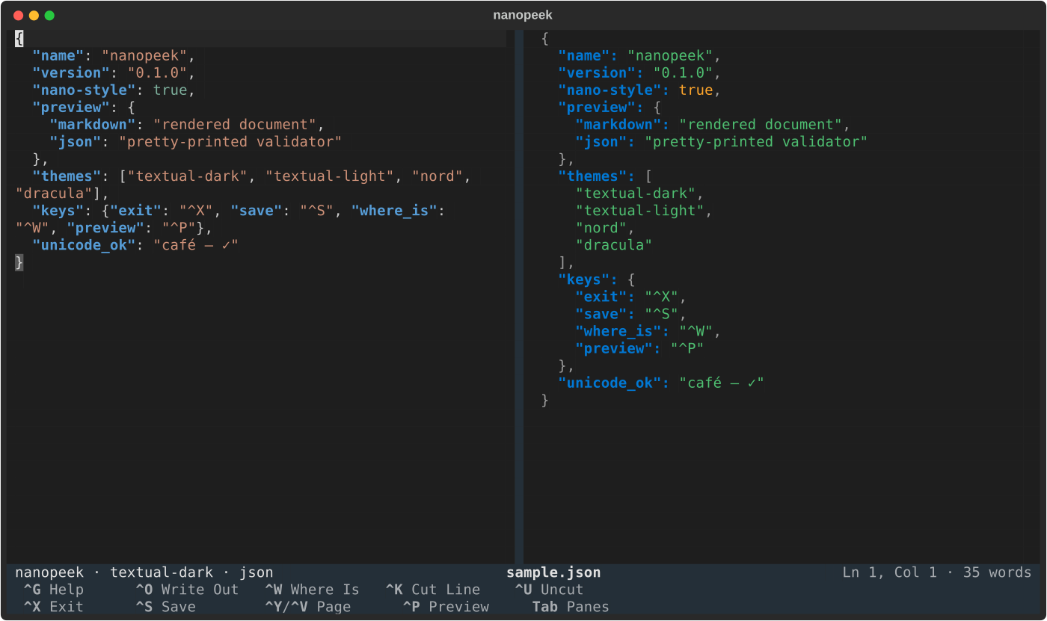Click the highlighted closing brace in the editor
Screen dimensions: 1047x621
coord(19,262)
